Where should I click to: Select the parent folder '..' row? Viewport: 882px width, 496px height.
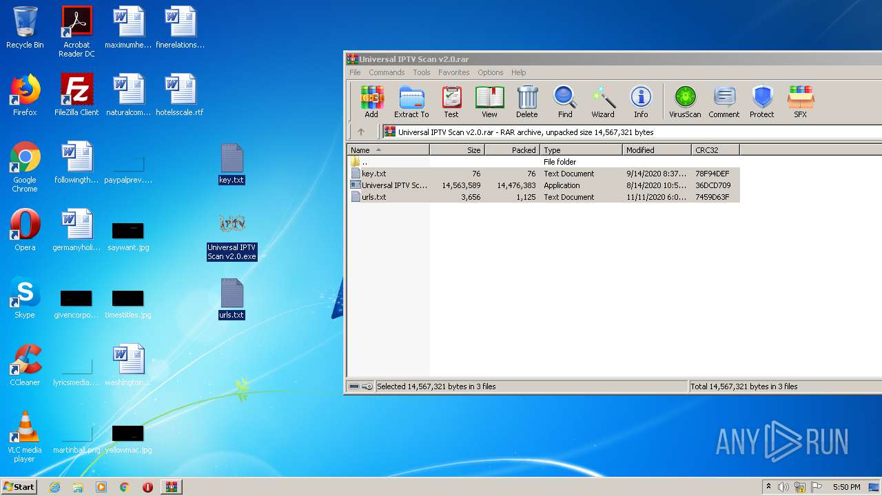[x=544, y=162]
